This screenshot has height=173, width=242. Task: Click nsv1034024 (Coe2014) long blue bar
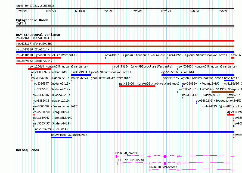[x=135, y=132]
